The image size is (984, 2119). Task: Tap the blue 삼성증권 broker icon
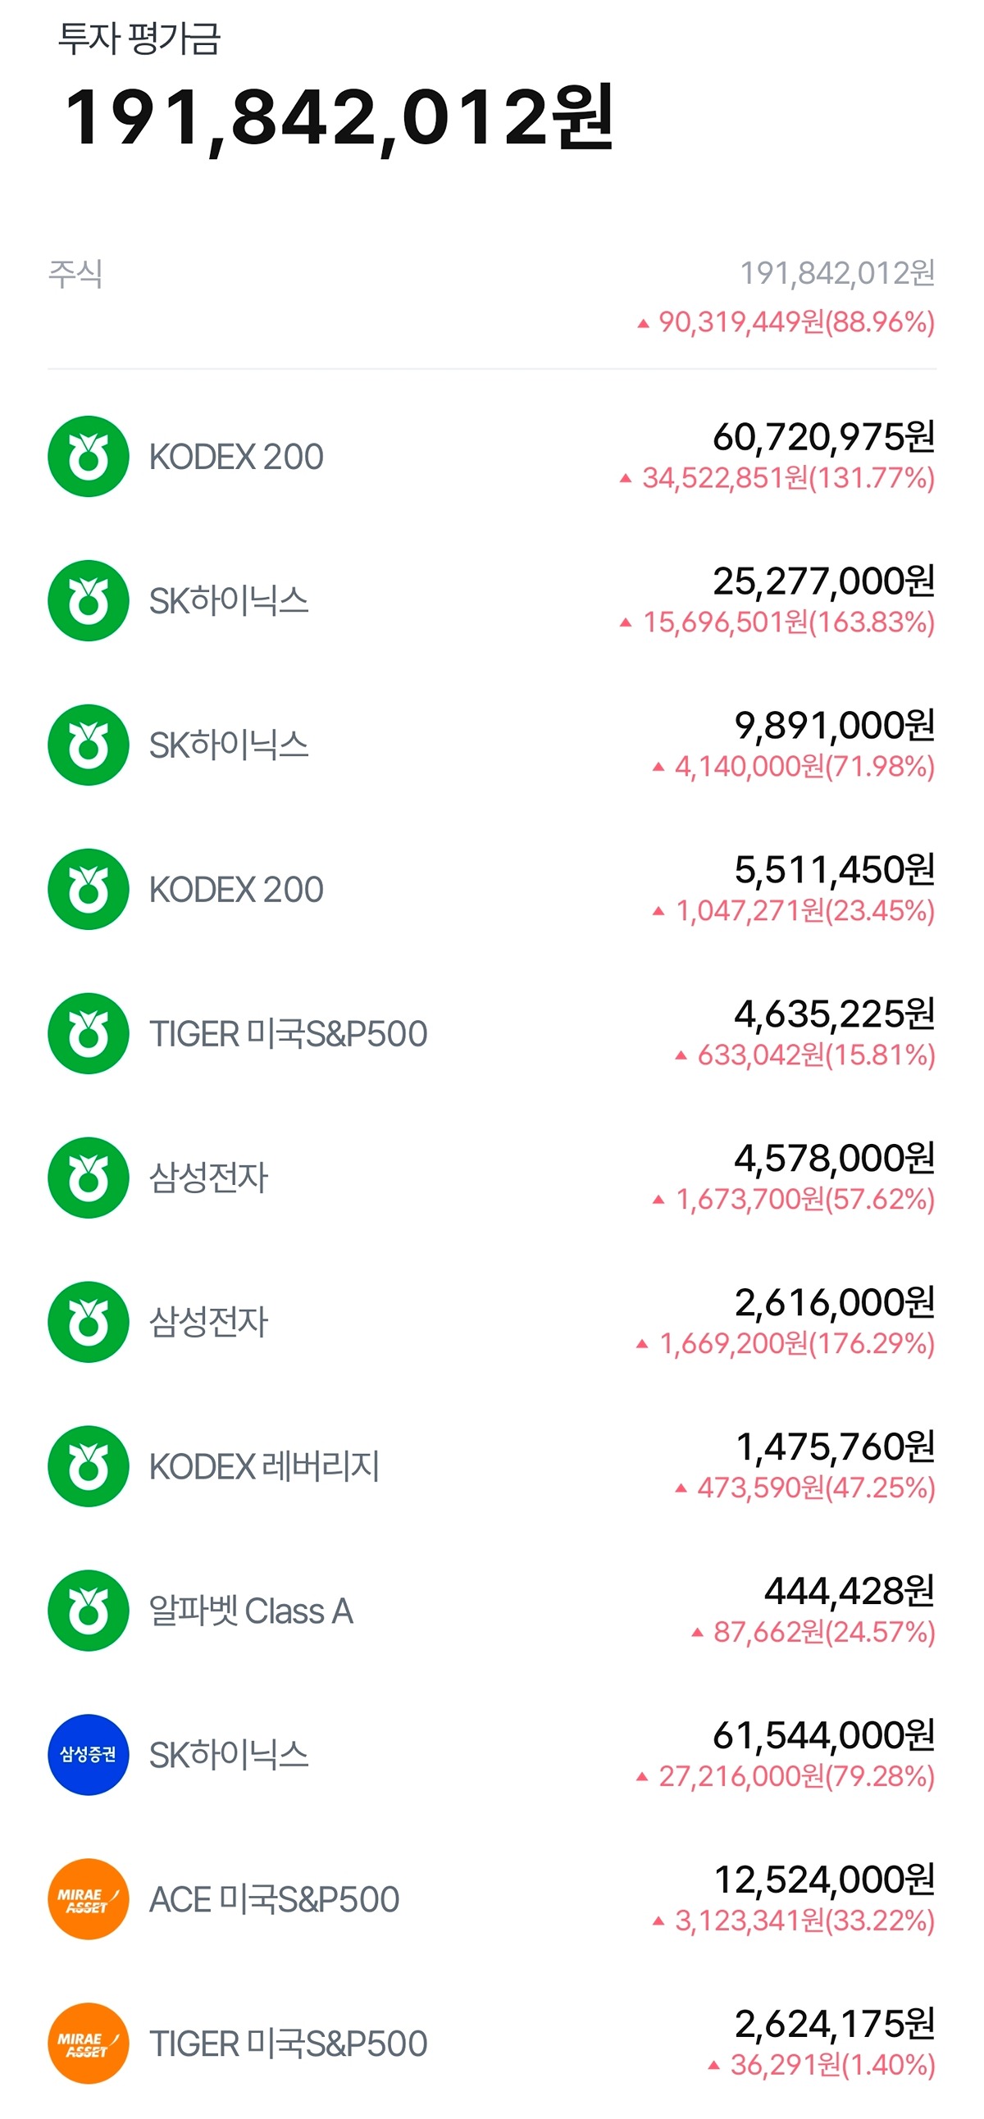(x=88, y=1755)
